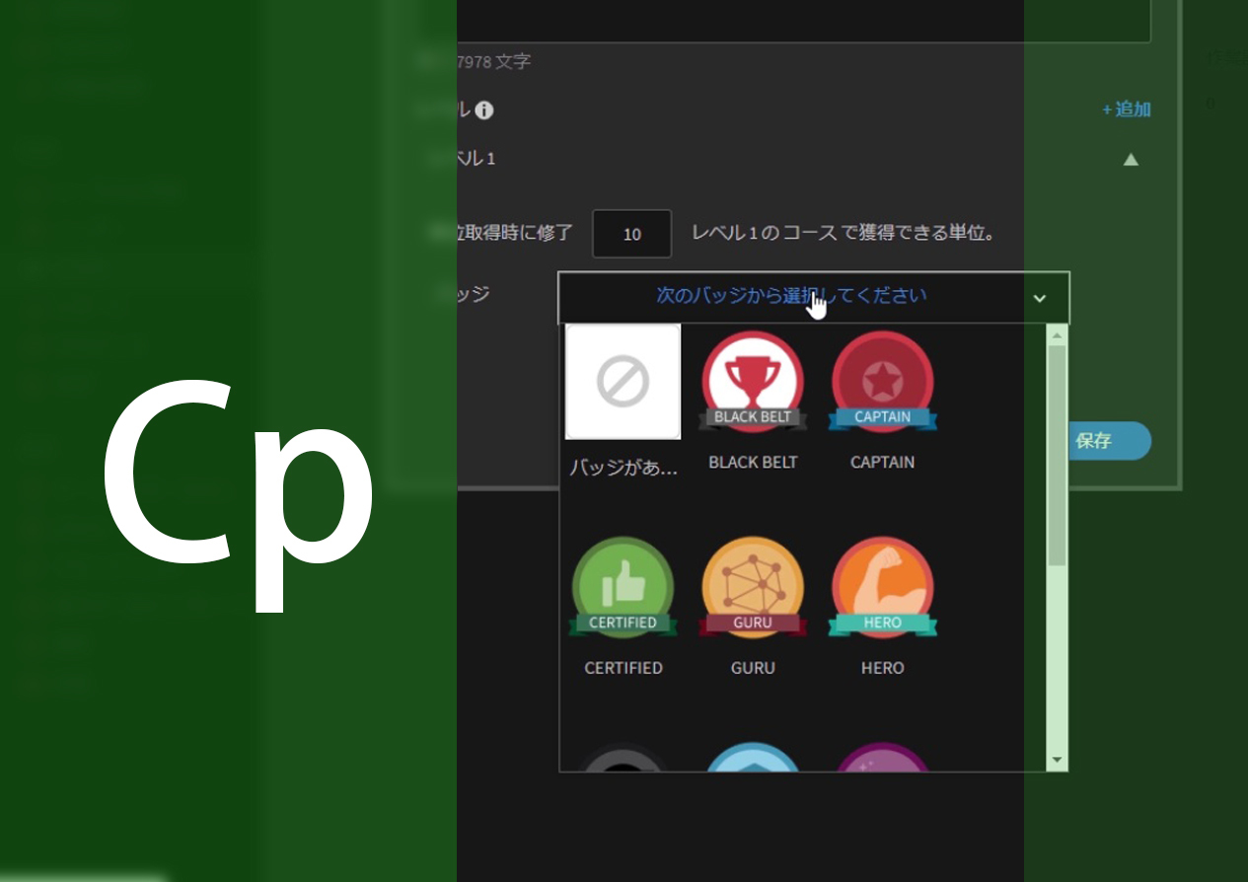
Task: Click the credits field showing 10
Action: coord(631,234)
